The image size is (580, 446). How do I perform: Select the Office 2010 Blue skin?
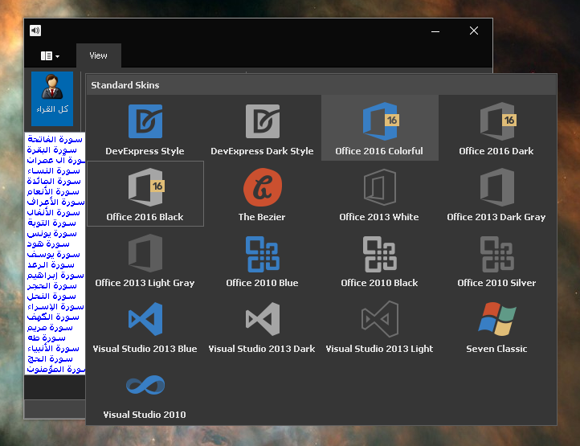(x=262, y=253)
